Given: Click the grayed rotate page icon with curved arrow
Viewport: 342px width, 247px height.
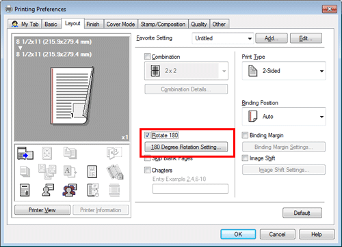Looking at the screenshot, I should pos(114,153).
